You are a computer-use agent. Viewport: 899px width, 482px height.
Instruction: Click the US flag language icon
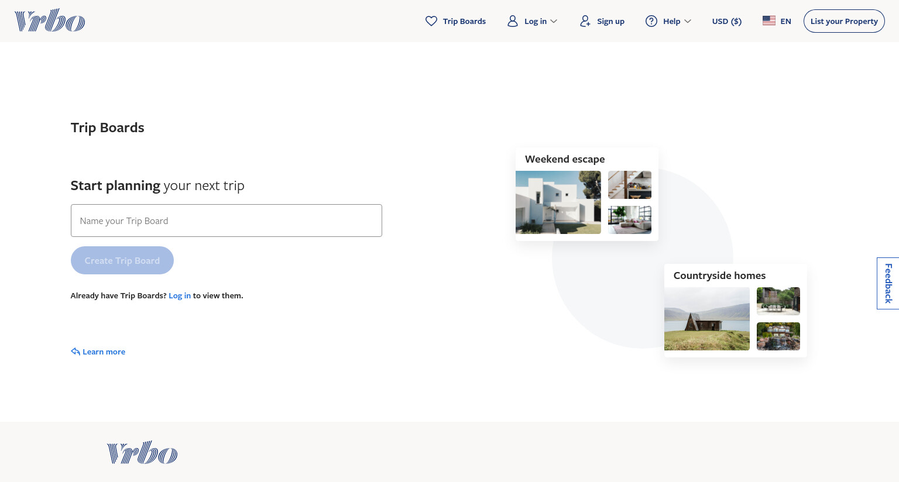tap(769, 20)
